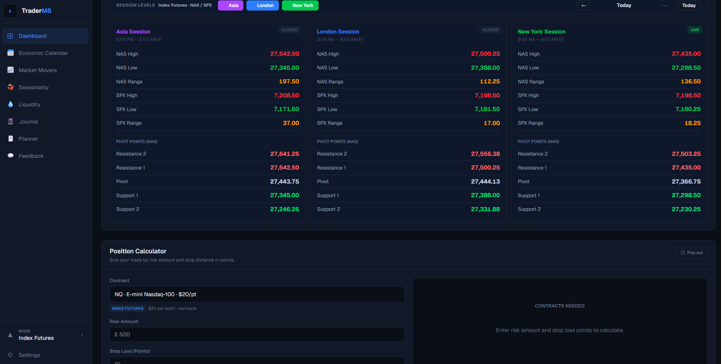
Task: Click New York Pivot value 27,366.75
Action: tap(686, 182)
